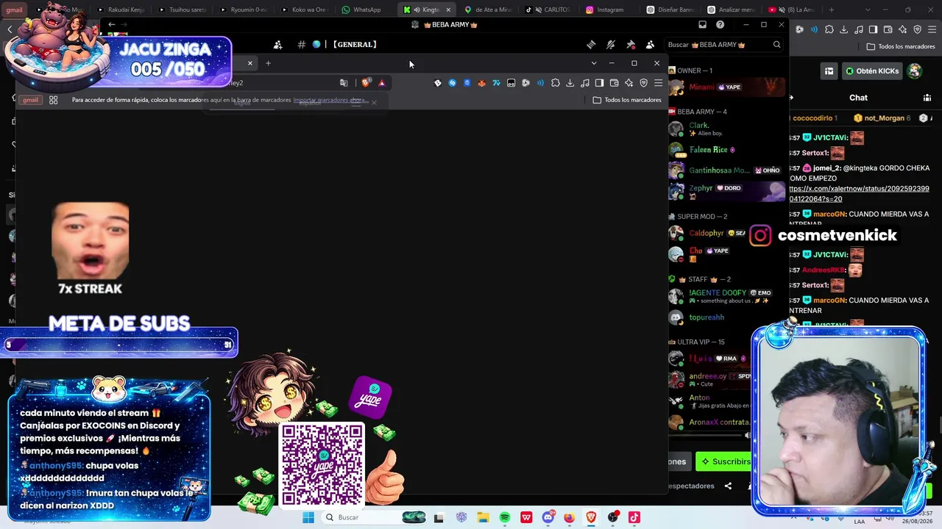Search in the Buscar BEBA ARMY field
942x529 pixels.
click(724, 45)
